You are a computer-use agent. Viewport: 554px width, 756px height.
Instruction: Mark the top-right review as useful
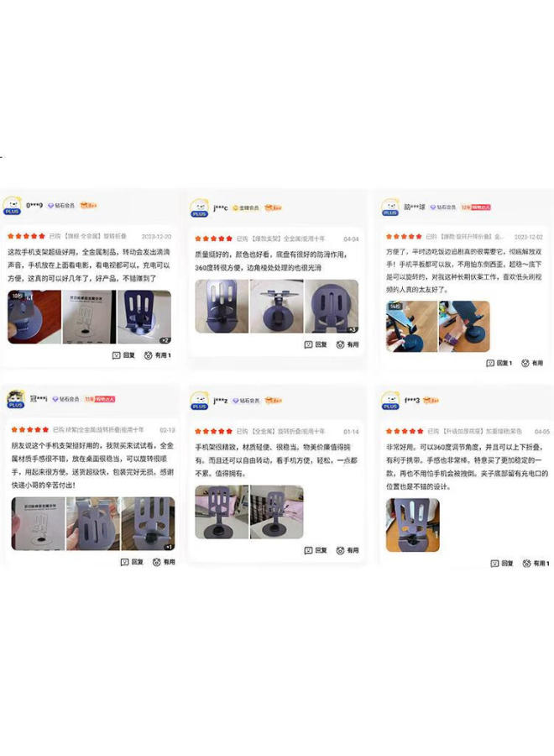point(532,363)
